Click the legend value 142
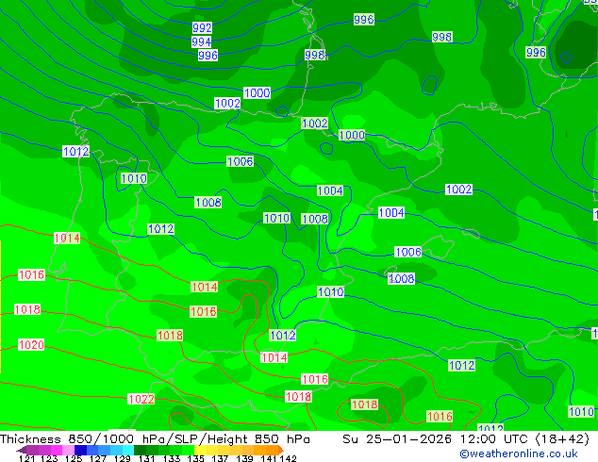The width and height of the screenshot is (598, 462). pyautogui.click(x=288, y=458)
